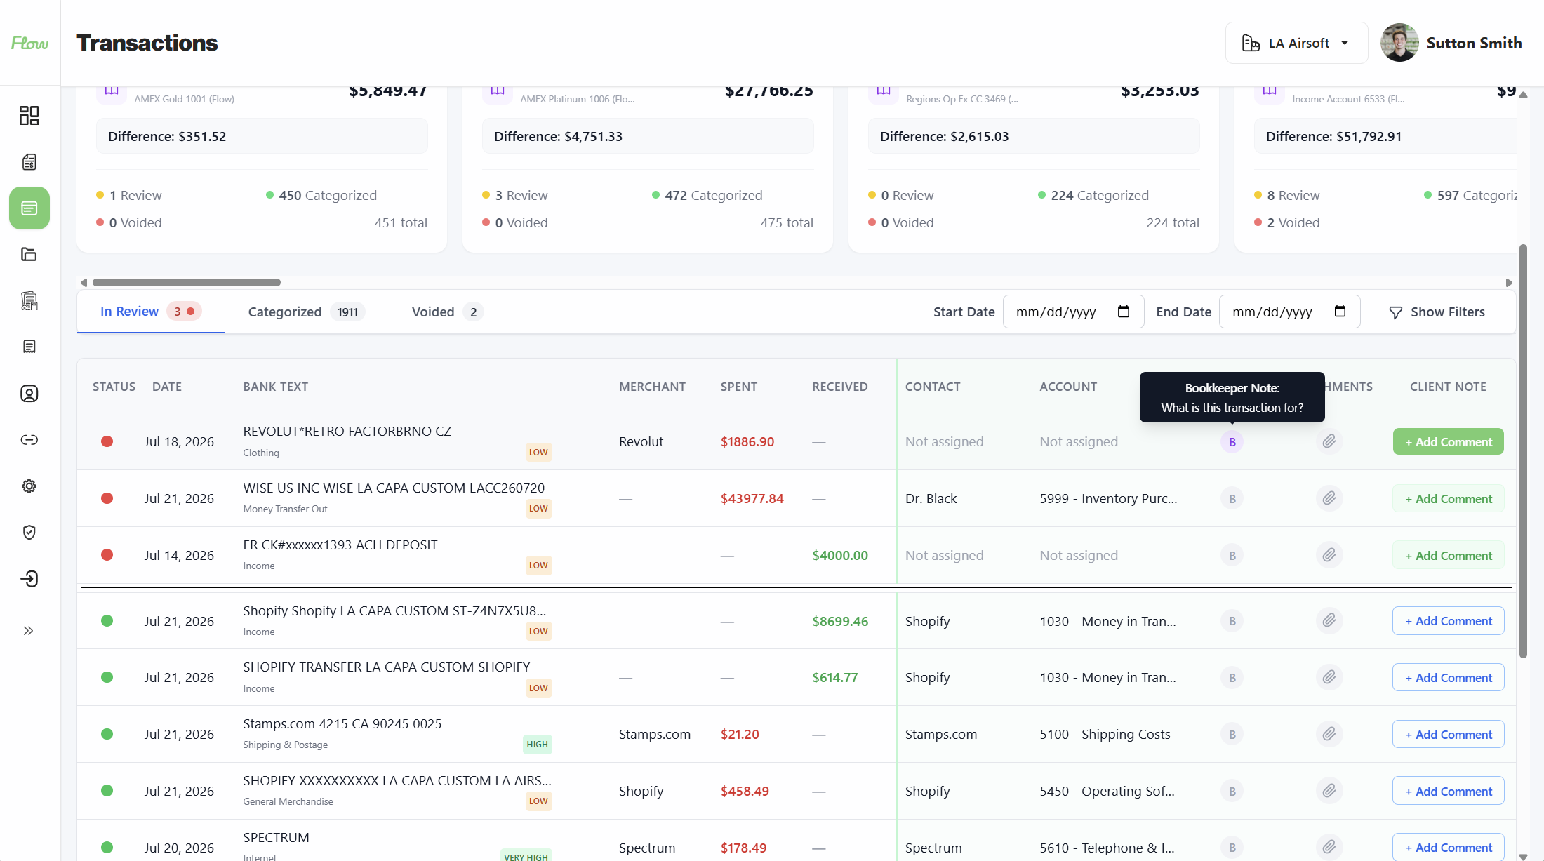The width and height of the screenshot is (1544, 861).
Task: Click right arrow of cards horizontal scrollbar
Action: [1509, 283]
